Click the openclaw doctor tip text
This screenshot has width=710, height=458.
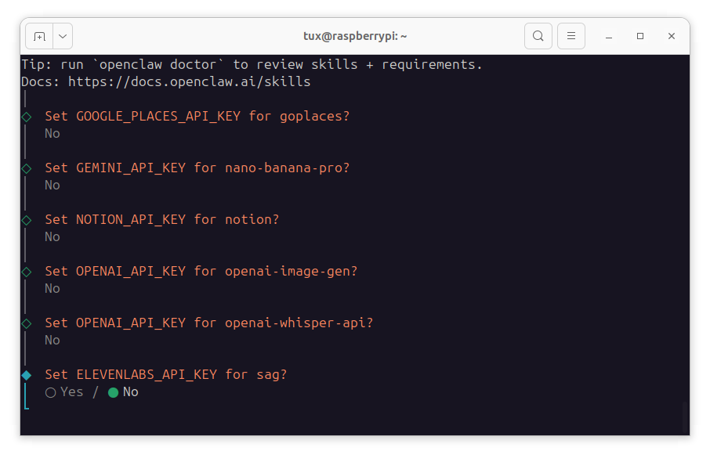click(x=251, y=64)
